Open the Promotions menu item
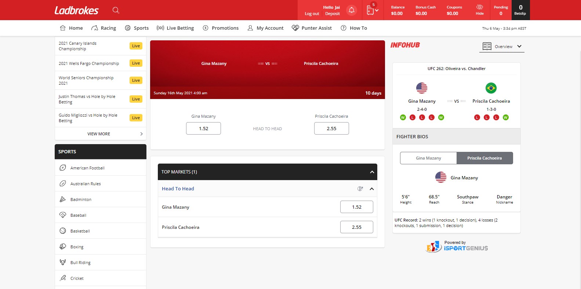 (221, 28)
